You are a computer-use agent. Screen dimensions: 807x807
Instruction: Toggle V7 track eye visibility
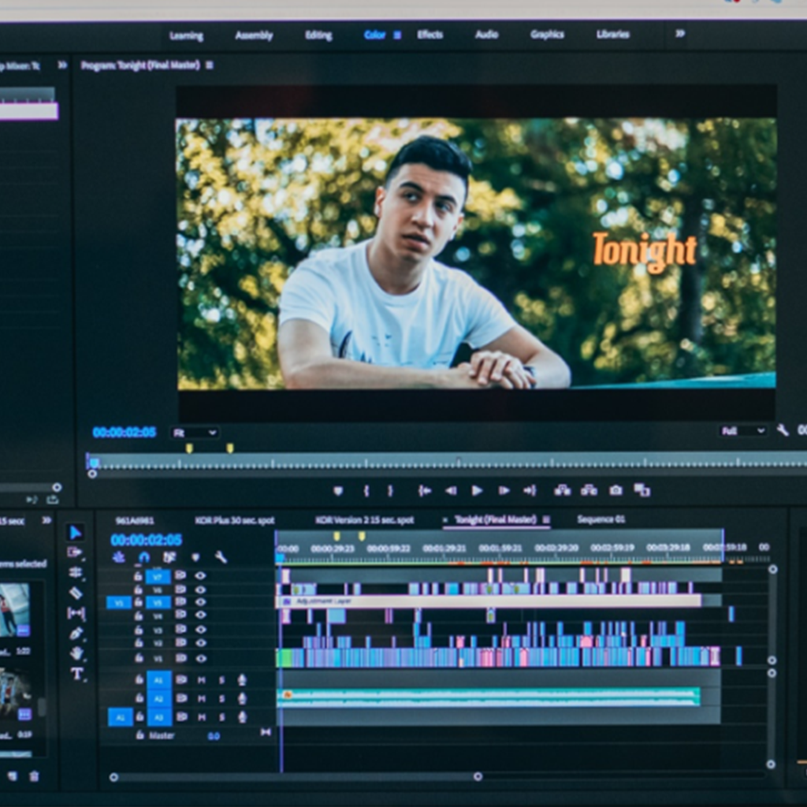click(x=200, y=576)
